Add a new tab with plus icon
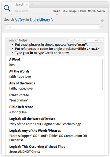Screen dimensions: 110x157 32,5
